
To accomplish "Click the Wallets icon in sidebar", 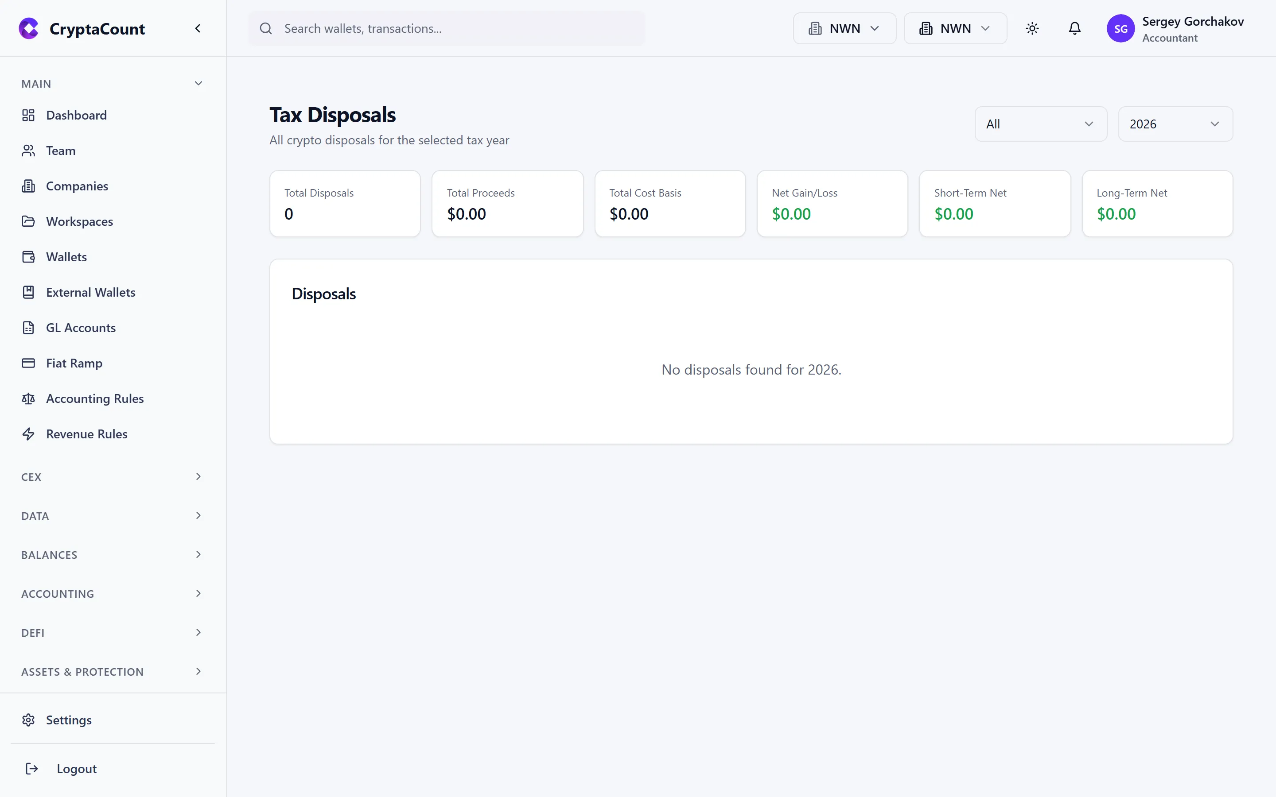I will click(28, 257).
